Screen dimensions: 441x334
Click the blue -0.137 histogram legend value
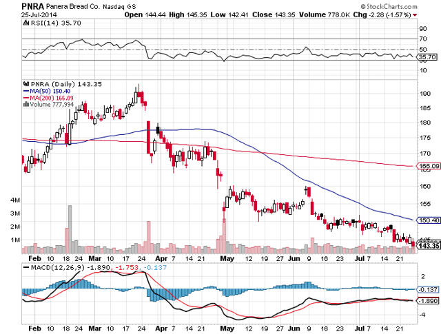pos(155,268)
